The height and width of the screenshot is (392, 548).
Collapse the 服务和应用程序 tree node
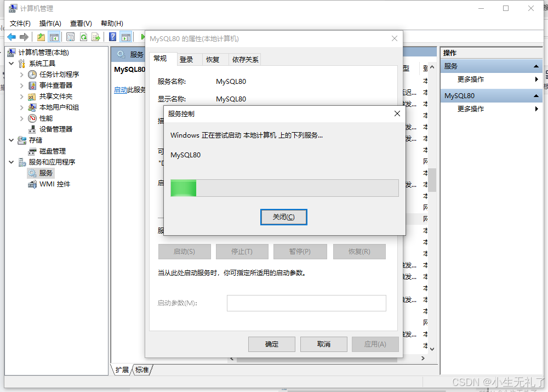point(12,162)
